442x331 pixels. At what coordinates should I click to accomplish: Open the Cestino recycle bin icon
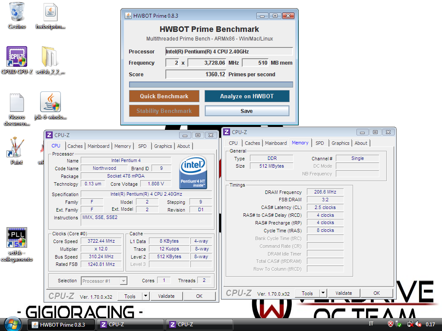[x=17, y=16]
